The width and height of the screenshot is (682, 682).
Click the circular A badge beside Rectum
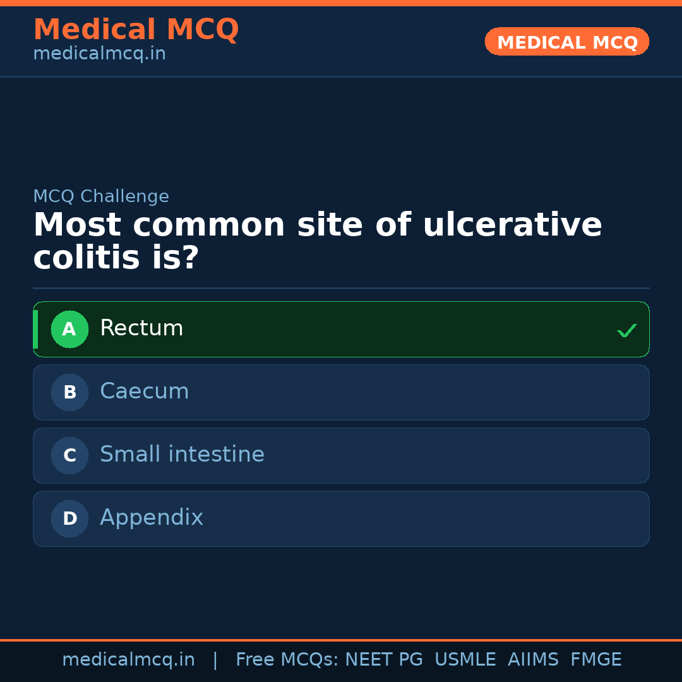pyautogui.click(x=69, y=329)
